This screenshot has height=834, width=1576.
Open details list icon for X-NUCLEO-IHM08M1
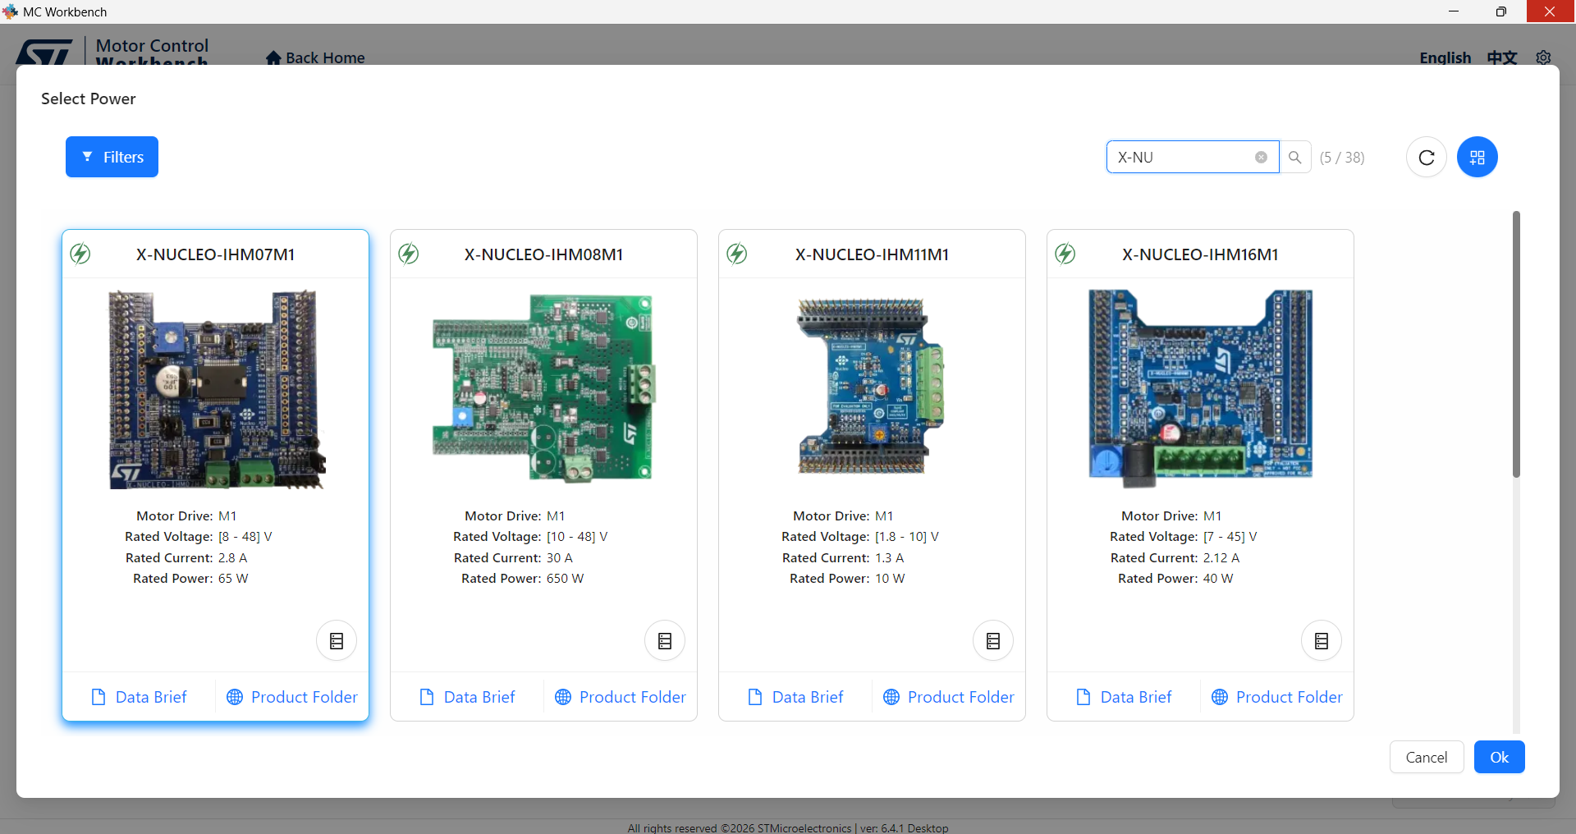click(665, 641)
